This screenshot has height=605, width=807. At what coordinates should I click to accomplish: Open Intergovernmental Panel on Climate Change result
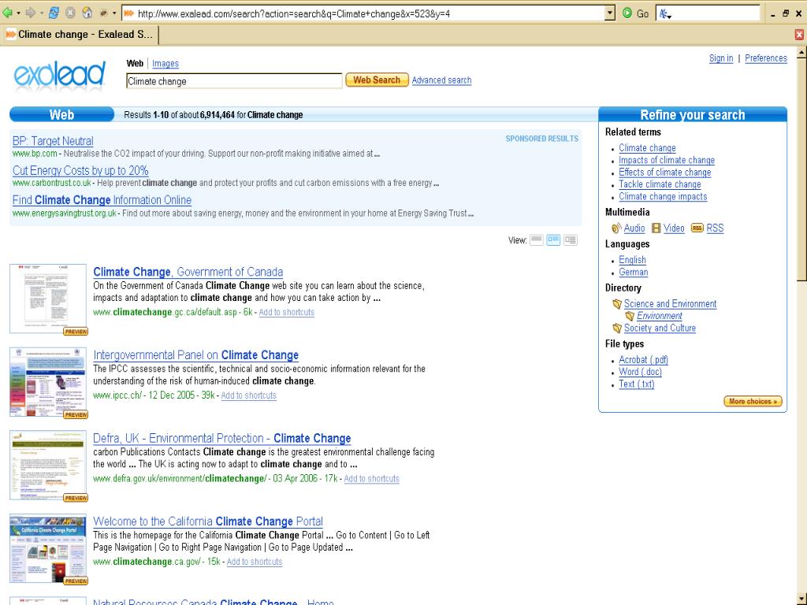(195, 355)
